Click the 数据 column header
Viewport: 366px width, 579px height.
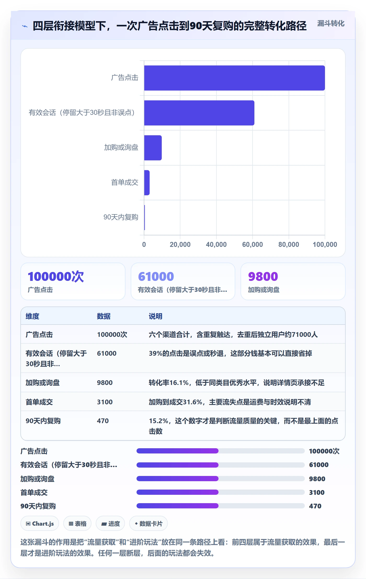(x=104, y=316)
